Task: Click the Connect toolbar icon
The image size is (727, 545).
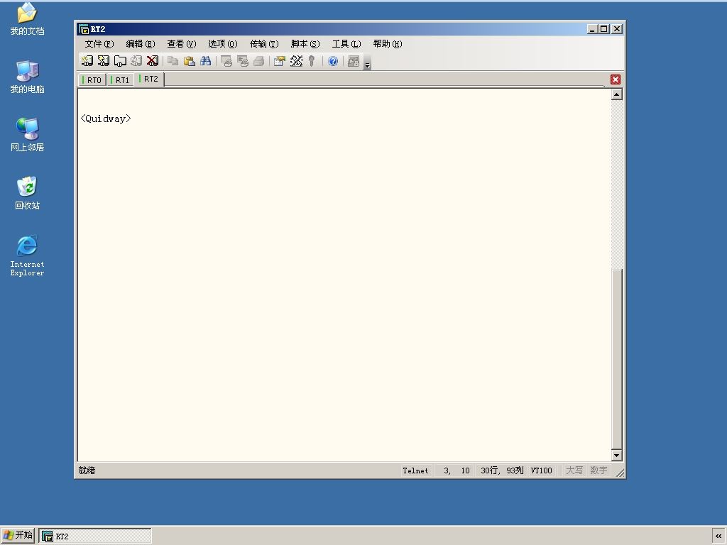Action: click(87, 61)
